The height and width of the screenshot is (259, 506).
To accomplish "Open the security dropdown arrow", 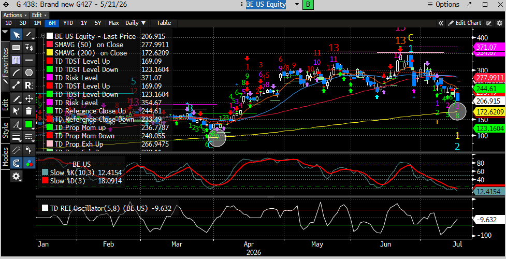I will pos(297,5).
